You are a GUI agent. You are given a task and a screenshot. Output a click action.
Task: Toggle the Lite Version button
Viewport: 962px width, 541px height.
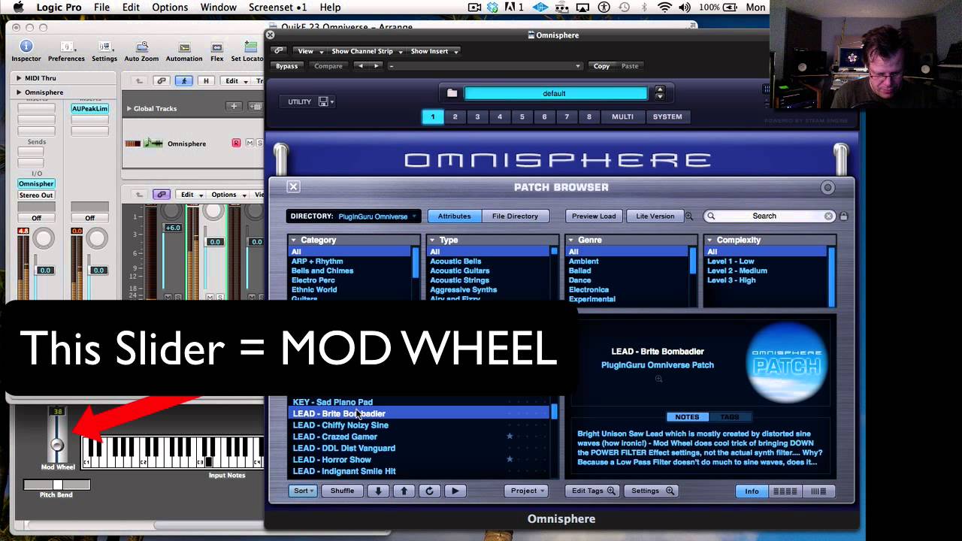(x=655, y=216)
